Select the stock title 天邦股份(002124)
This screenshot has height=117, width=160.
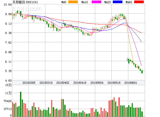(25, 2)
